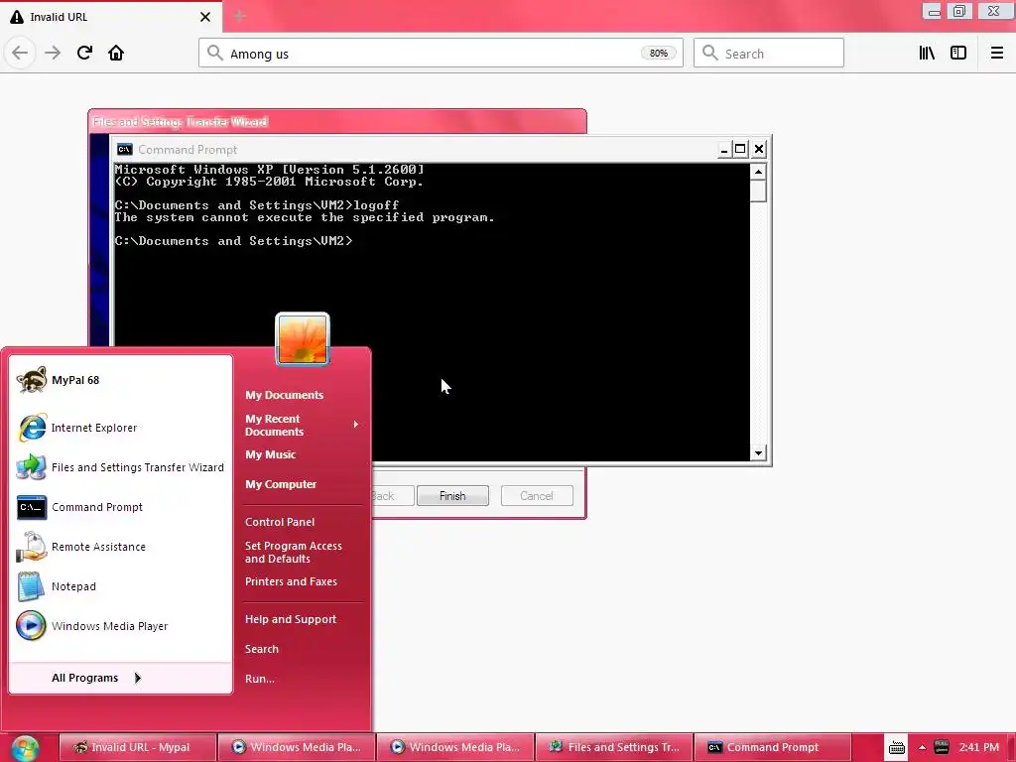Toggle the browser sidebar icon
This screenshot has width=1016, height=762.
(958, 53)
